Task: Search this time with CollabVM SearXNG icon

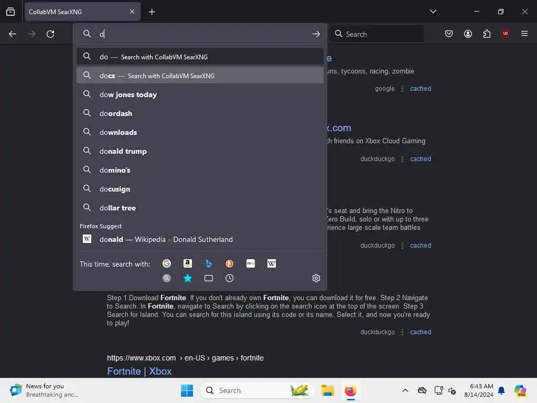Action: (167, 278)
